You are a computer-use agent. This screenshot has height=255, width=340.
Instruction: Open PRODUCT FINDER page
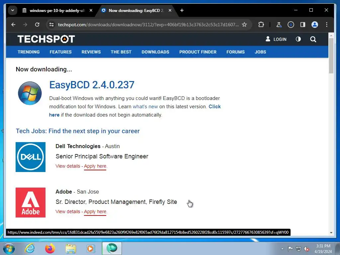tap(198, 52)
